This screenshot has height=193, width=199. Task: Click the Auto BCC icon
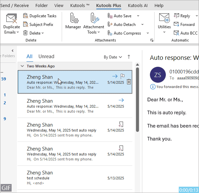pyautogui.click(x=176, y=33)
